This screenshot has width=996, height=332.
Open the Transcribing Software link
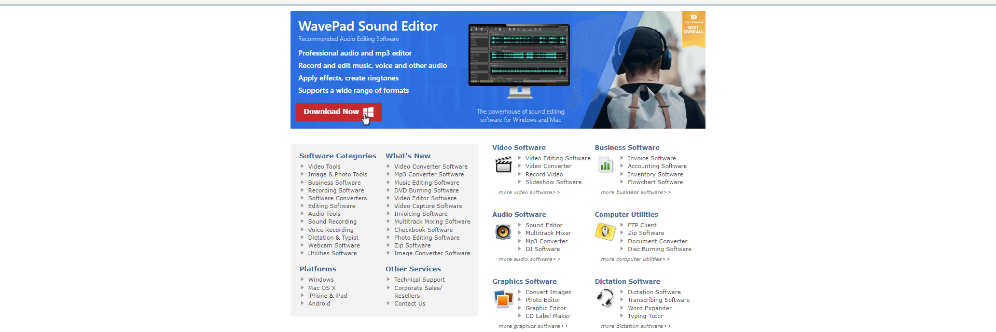(659, 300)
